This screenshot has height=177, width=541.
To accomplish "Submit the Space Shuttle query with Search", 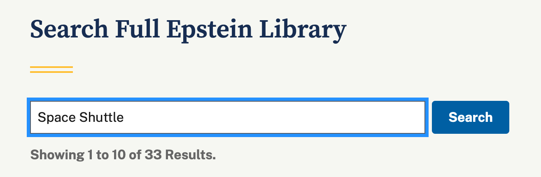I will coord(470,117).
